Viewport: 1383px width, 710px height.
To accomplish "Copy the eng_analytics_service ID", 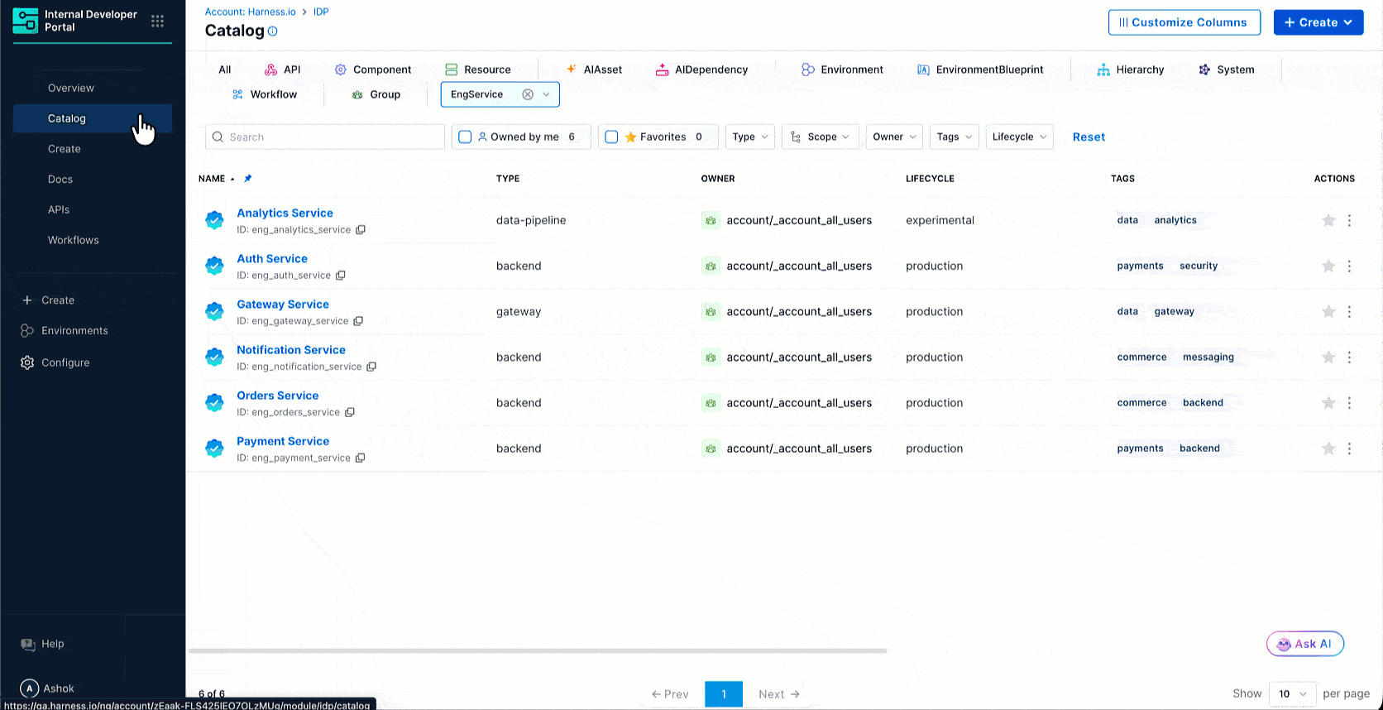I will 361,230.
